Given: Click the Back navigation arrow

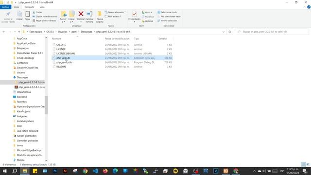Looking at the screenshot, I should [4, 32].
